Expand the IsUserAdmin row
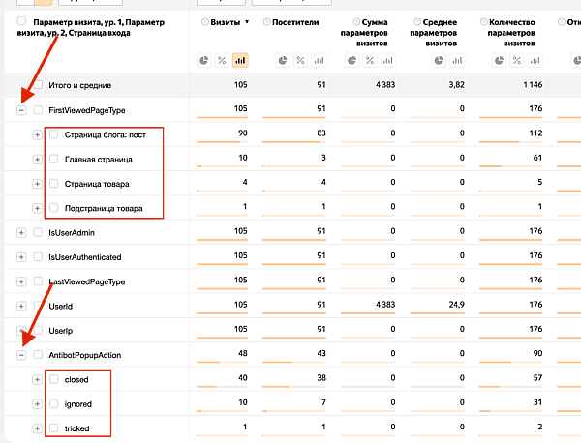 tap(21, 233)
